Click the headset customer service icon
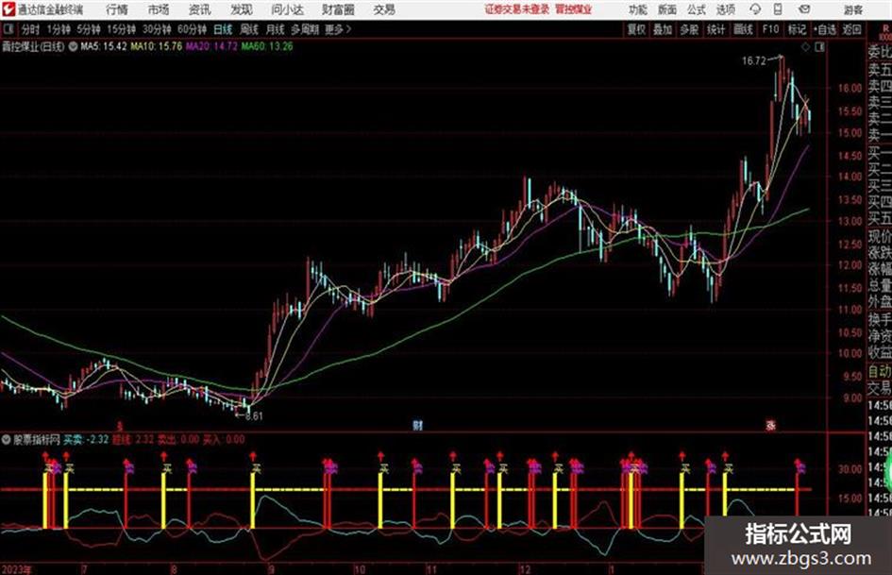This screenshot has width=892, height=575. [755, 9]
